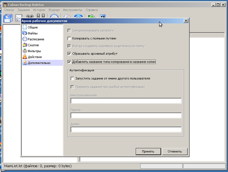Viewport: 228px width, 172px height.
Task: Uncheck Сбрасывать архивный атрибут
Action: tap(69, 54)
